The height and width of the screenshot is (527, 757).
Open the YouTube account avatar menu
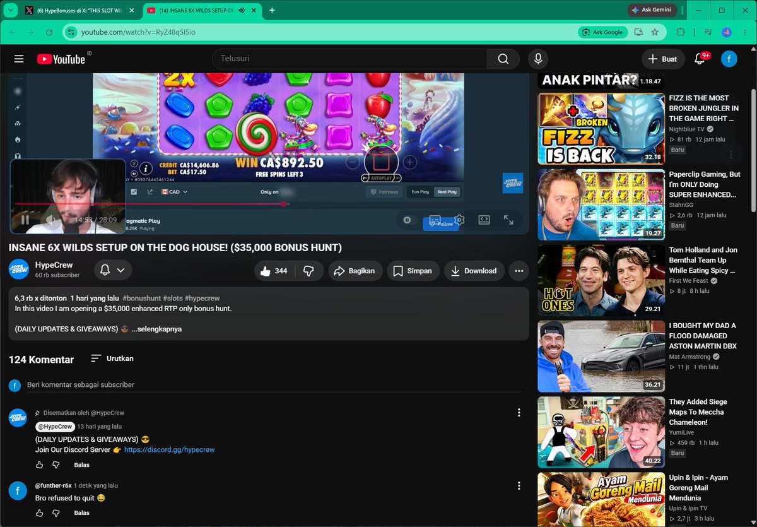[729, 59]
